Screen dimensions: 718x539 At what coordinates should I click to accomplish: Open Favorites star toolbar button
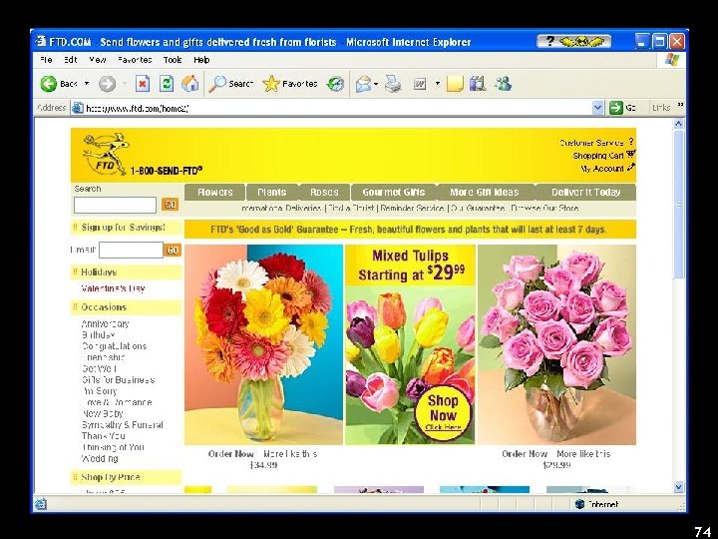tap(290, 84)
